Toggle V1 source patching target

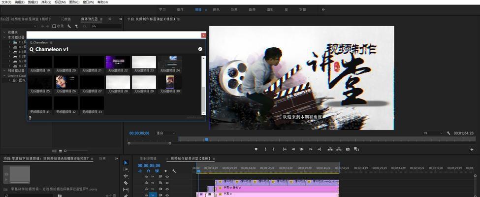(x=153, y=195)
